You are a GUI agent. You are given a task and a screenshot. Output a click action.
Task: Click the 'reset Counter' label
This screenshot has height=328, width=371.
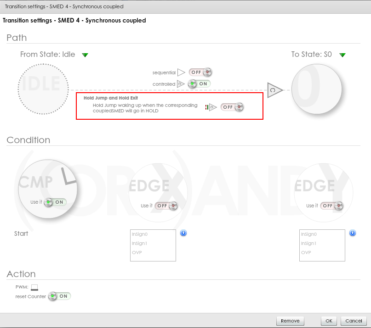coord(30,297)
